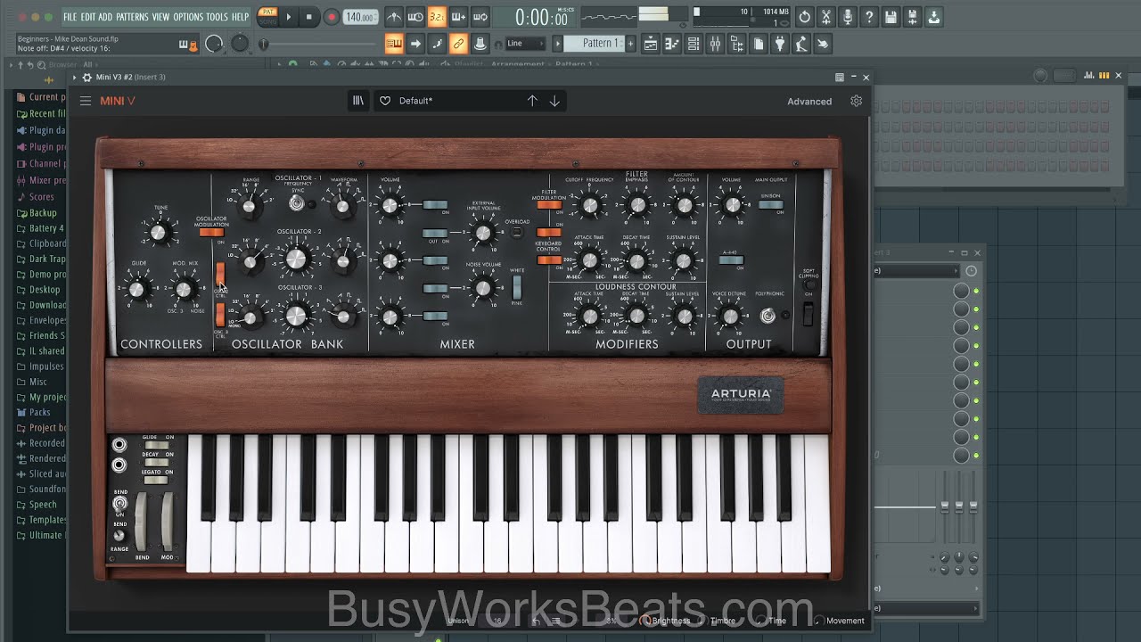Open the PATTERNS menu
Image resolution: width=1141 pixels, height=642 pixels.
tap(132, 17)
